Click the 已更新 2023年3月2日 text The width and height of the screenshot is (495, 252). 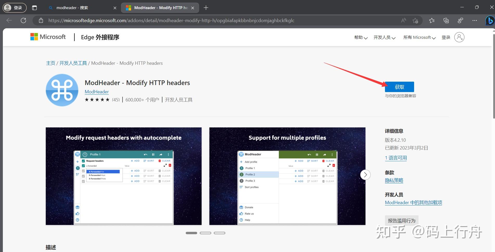pos(407,148)
